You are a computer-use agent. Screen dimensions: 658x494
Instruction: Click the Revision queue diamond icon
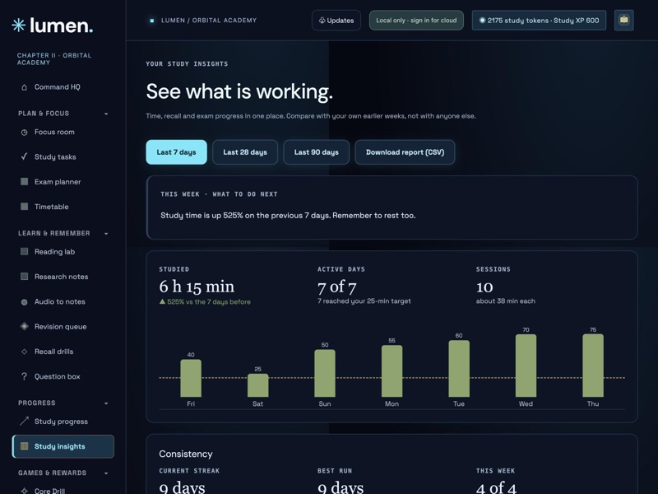[x=25, y=326]
